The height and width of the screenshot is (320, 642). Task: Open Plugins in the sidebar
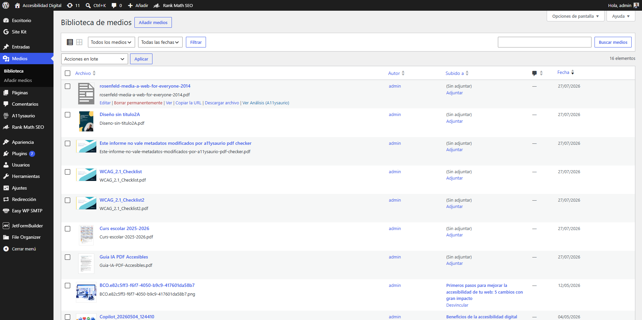[x=27, y=153]
